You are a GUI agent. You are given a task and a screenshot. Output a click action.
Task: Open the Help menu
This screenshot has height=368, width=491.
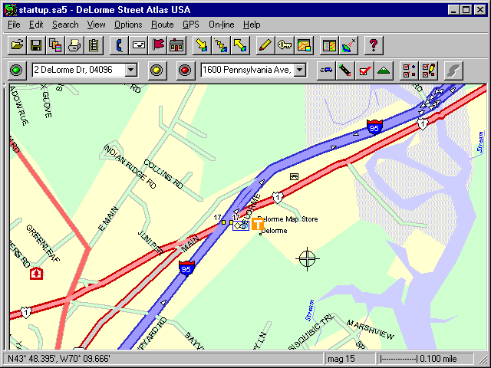point(252,25)
